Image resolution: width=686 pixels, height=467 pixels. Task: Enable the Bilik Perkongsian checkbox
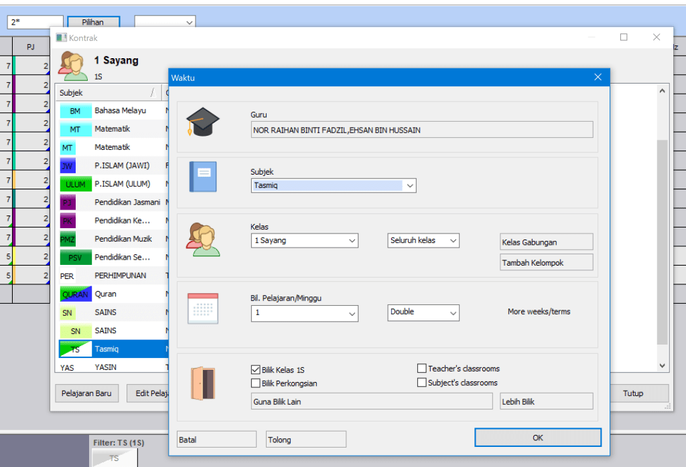[255, 383]
